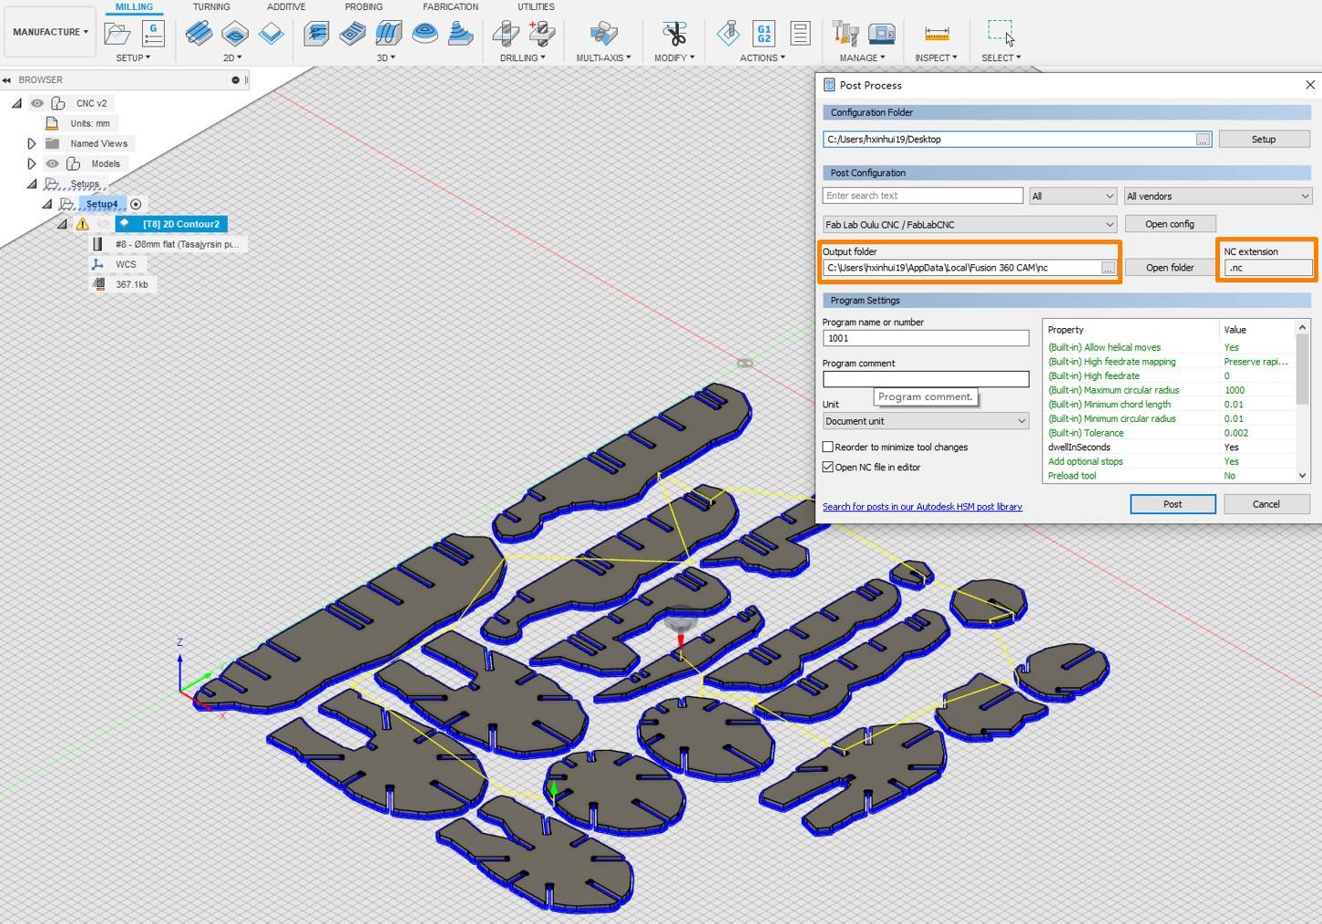1322x924 pixels.
Task: Select the Multi-Axis Swarf tool icon
Action: [603, 34]
